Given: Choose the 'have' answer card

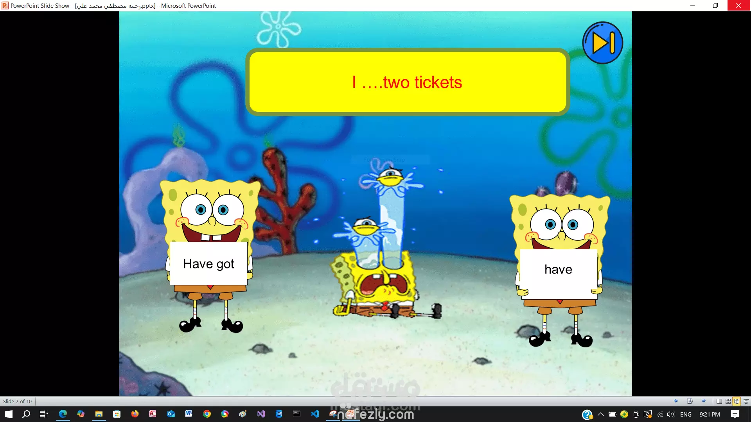Looking at the screenshot, I should (x=558, y=270).
